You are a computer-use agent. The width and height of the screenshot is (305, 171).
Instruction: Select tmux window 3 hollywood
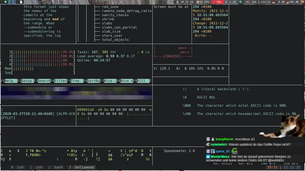coord(81,167)
